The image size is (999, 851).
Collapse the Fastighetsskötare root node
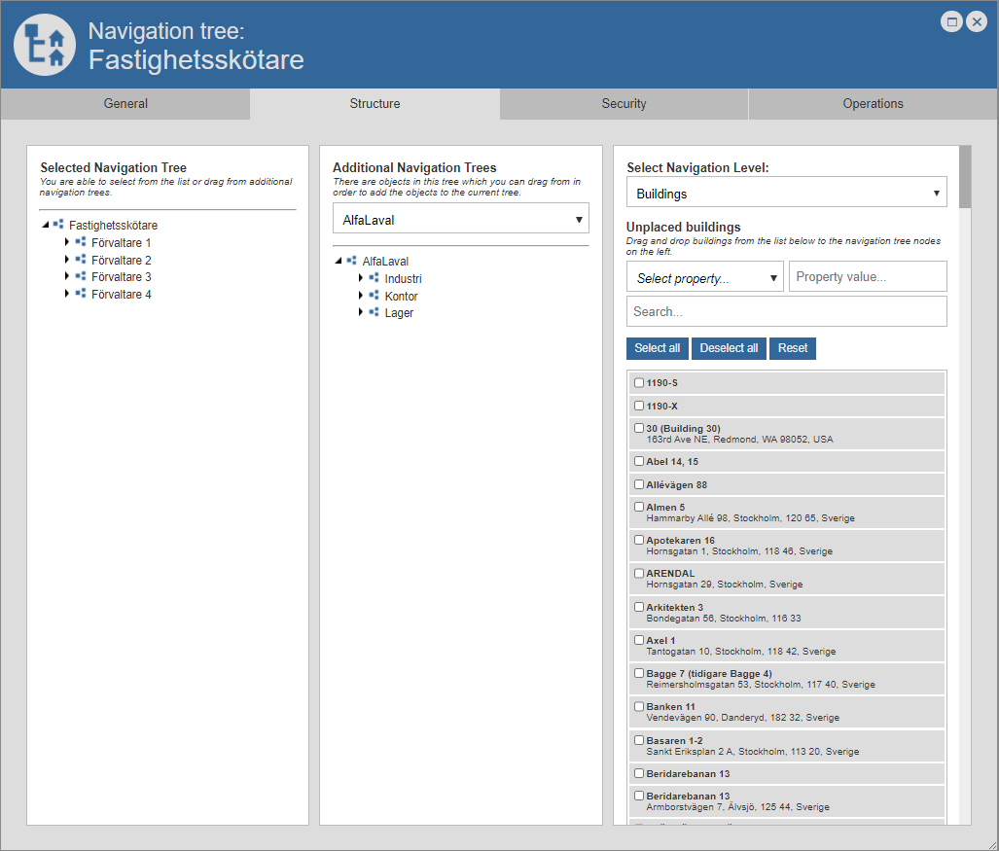point(46,225)
